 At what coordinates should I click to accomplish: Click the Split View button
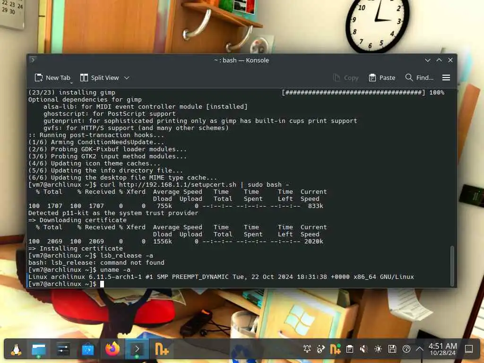(x=99, y=78)
